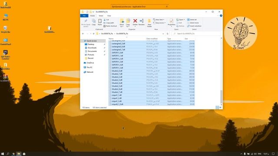Click the Back arrow in Explorer navigation
278x156 pixels.
click(83, 34)
